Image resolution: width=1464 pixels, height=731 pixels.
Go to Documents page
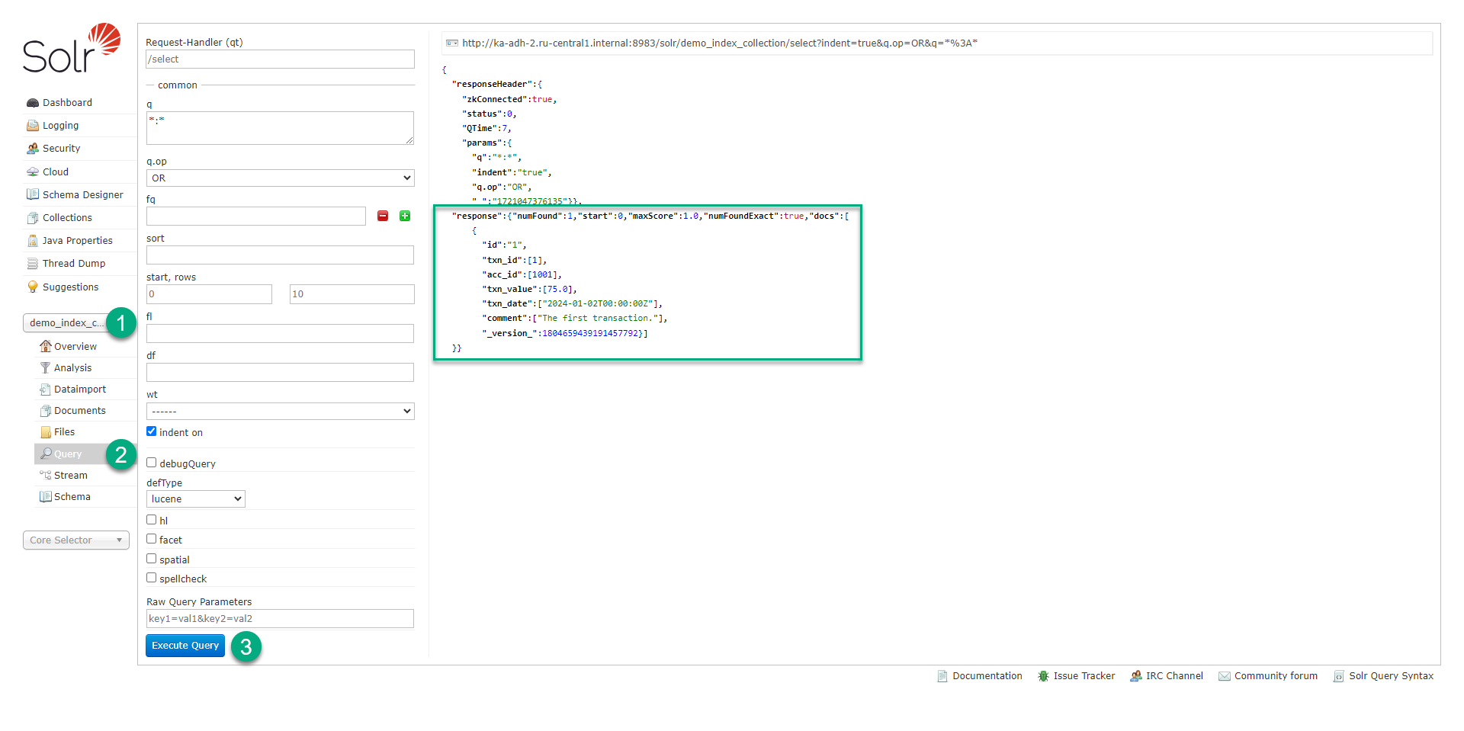[x=80, y=411]
